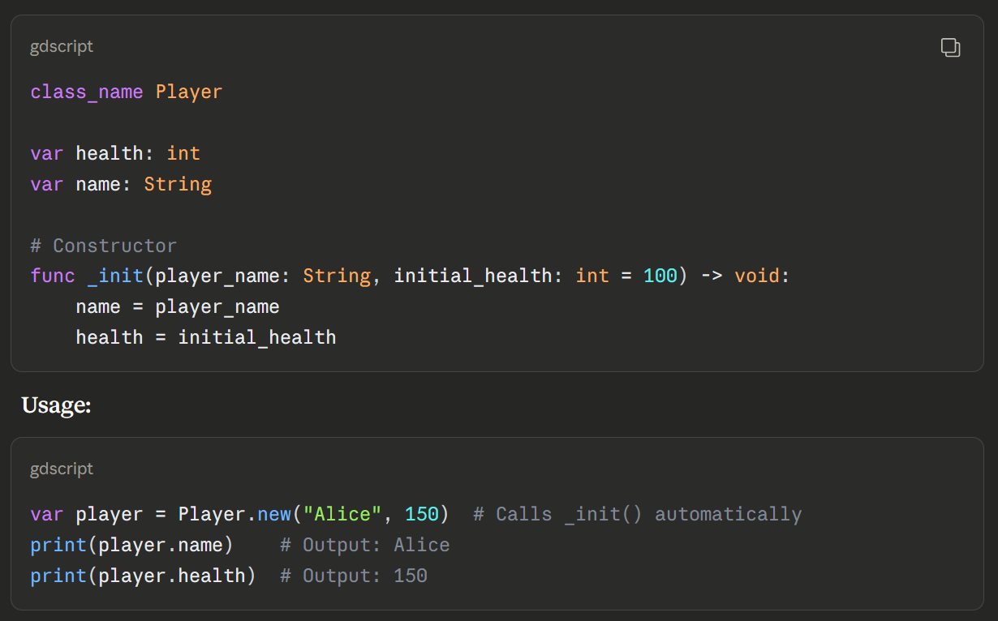Image resolution: width=998 pixels, height=621 pixels.
Task: Click the void return type
Action: pyautogui.click(x=757, y=276)
